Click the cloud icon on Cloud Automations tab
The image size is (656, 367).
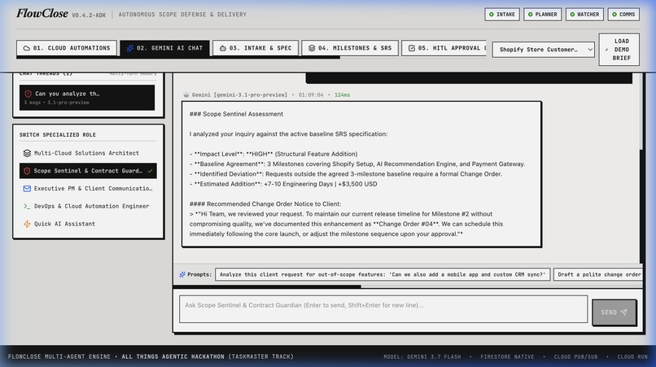[26, 48]
